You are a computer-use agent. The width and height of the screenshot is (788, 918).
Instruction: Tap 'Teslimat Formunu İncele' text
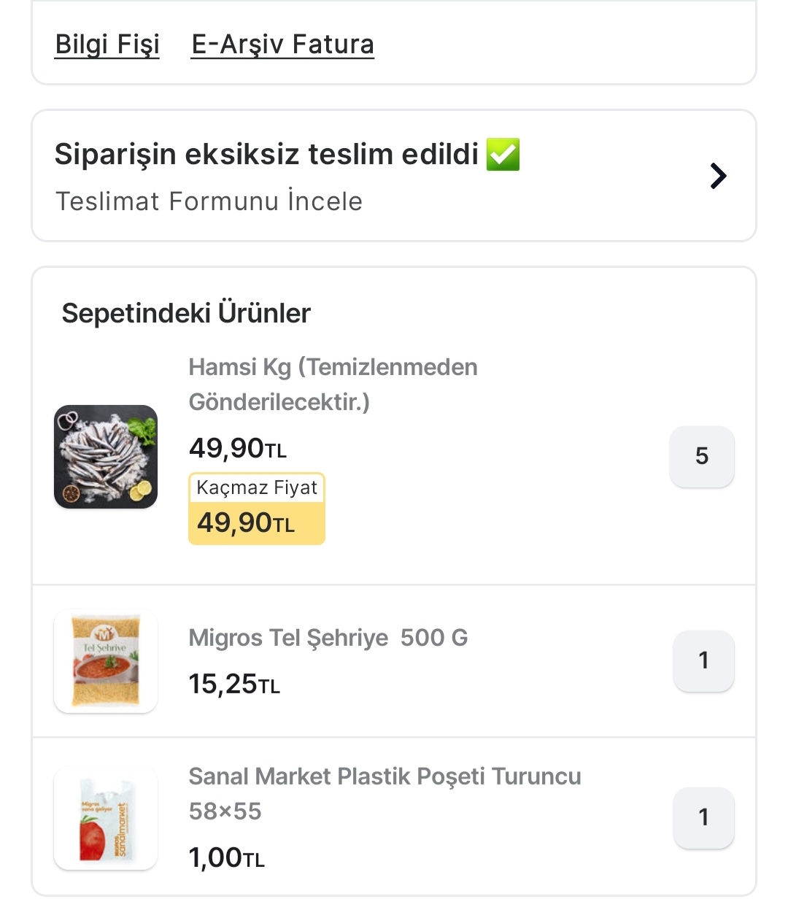click(x=209, y=201)
